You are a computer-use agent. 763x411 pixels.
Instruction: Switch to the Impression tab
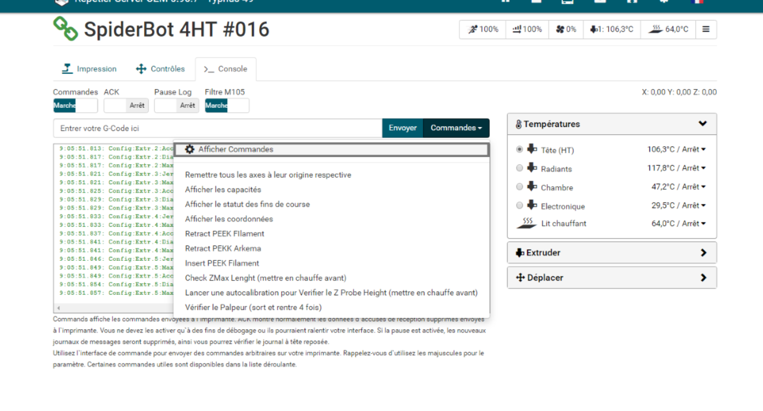tap(89, 69)
